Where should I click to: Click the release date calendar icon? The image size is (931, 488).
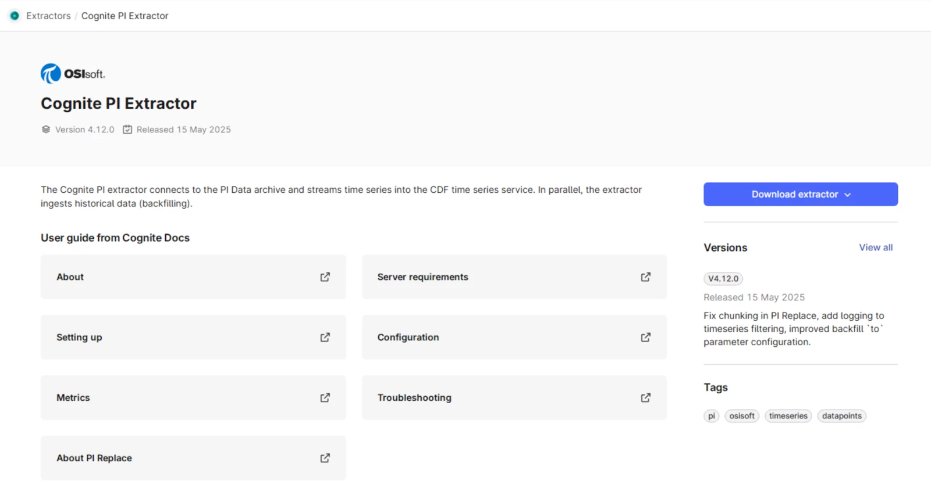[127, 130]
